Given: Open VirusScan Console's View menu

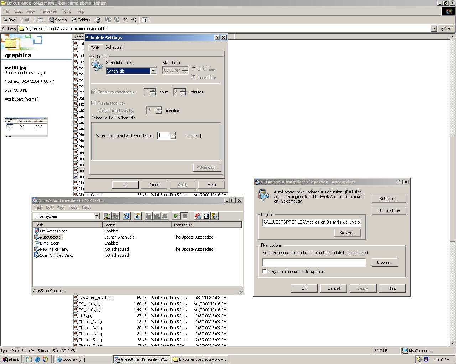Looking at the screenshot, I should click(x=61, y=207).
